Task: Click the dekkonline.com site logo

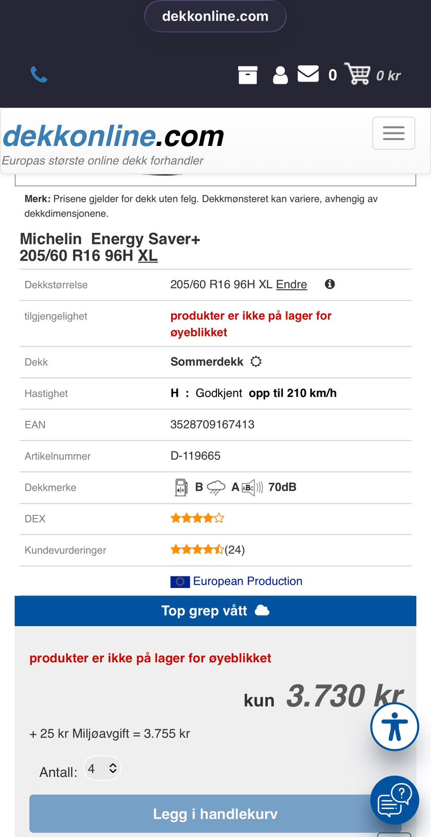Action: (x=114, y=137)
